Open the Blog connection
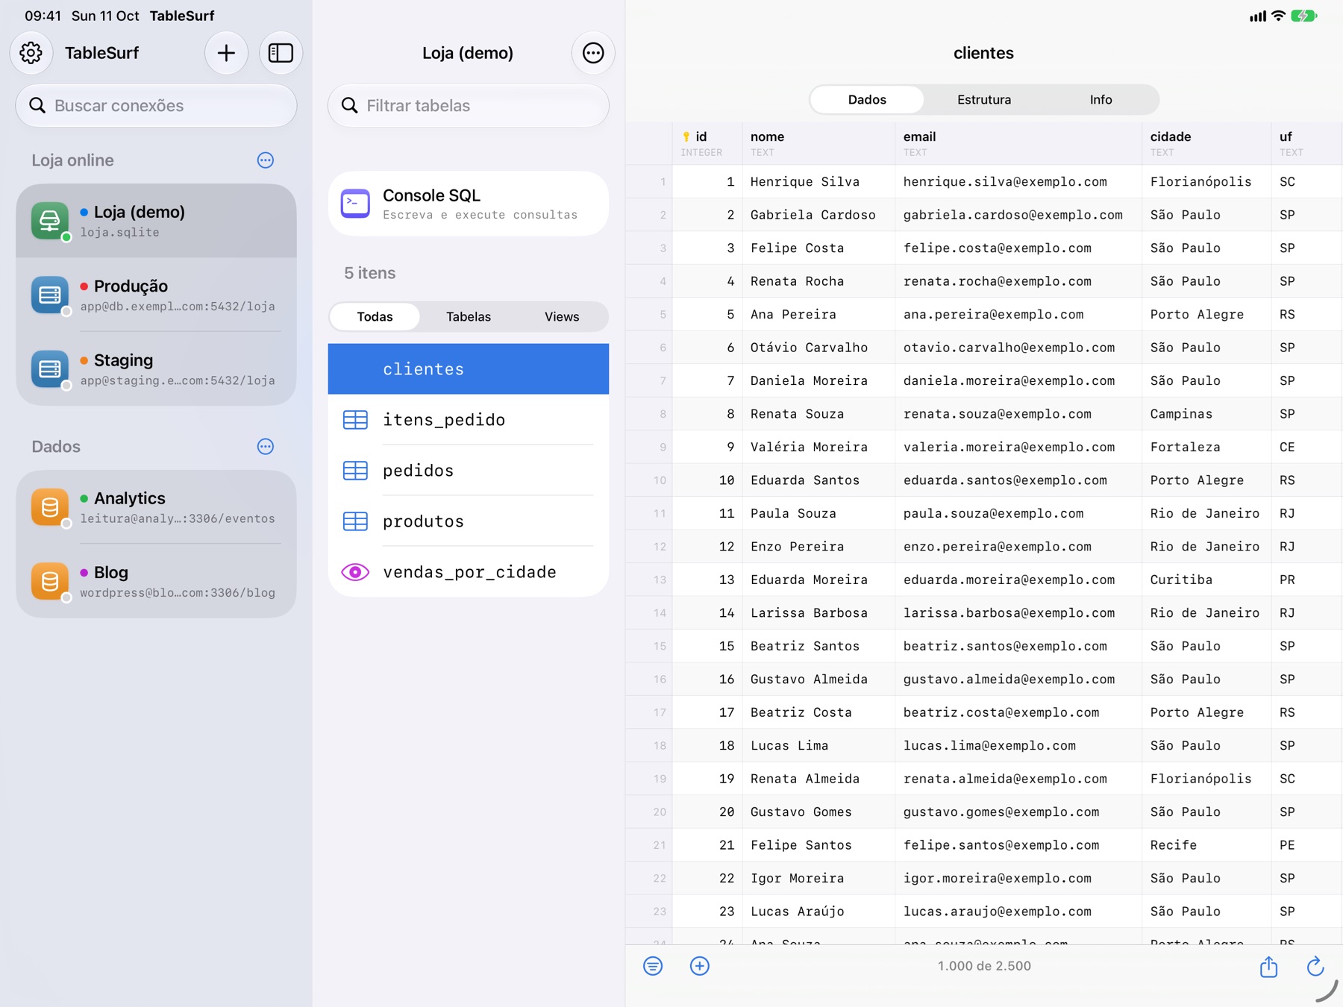Screen dimensions: 1343x1007 point(157,581)
